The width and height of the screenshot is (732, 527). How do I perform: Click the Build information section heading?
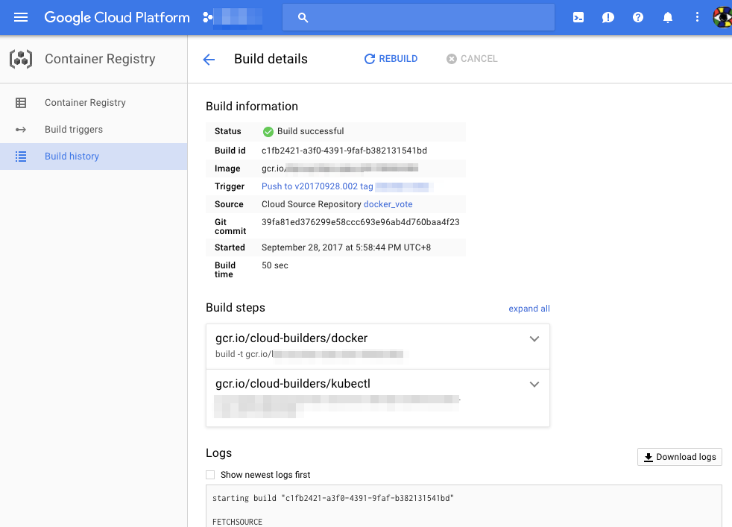point(252,107)
